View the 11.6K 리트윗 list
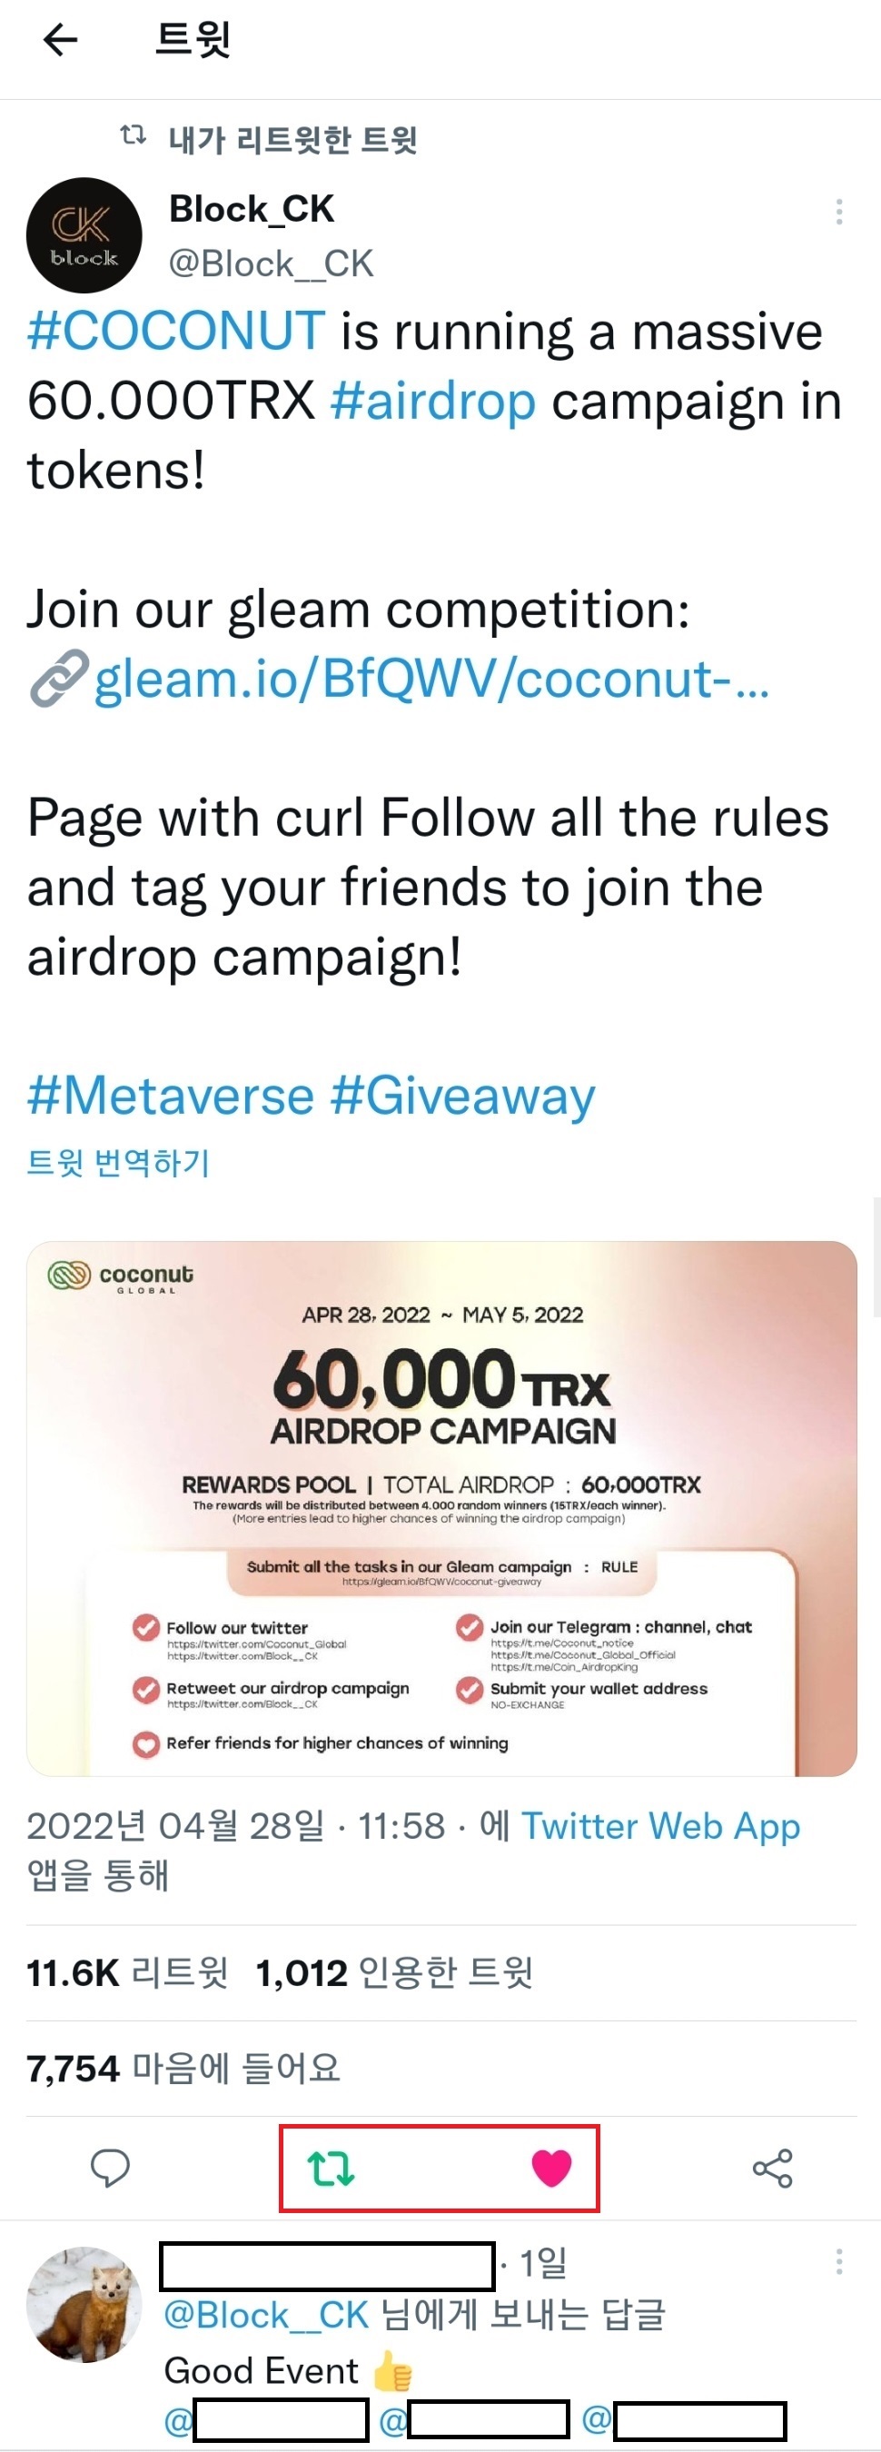This screenshot has height=2452, width=881. click(x=126, y=1972)
